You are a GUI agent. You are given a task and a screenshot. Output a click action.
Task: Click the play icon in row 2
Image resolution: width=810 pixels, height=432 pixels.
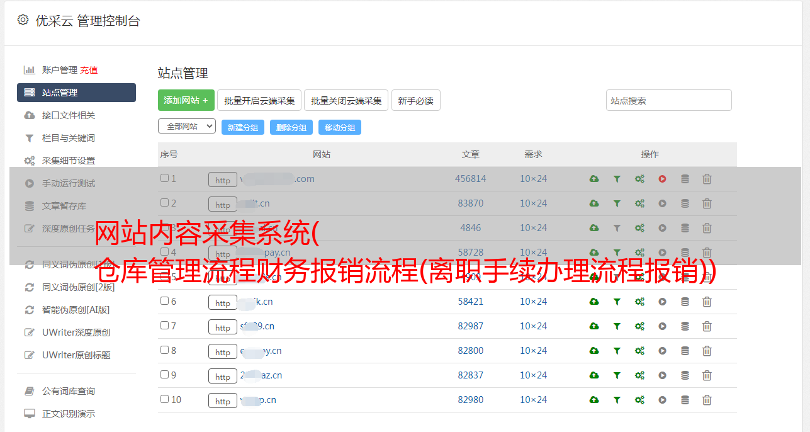[x=662, y=203]
